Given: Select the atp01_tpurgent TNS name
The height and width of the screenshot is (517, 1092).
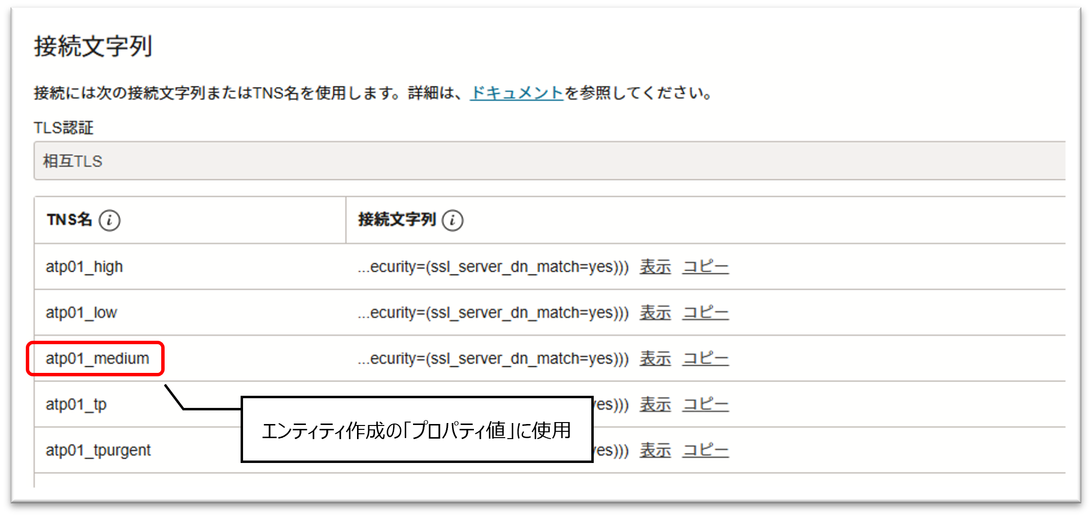Looking at the screenshot, I should pyautogui.click(x=98, y=450).
